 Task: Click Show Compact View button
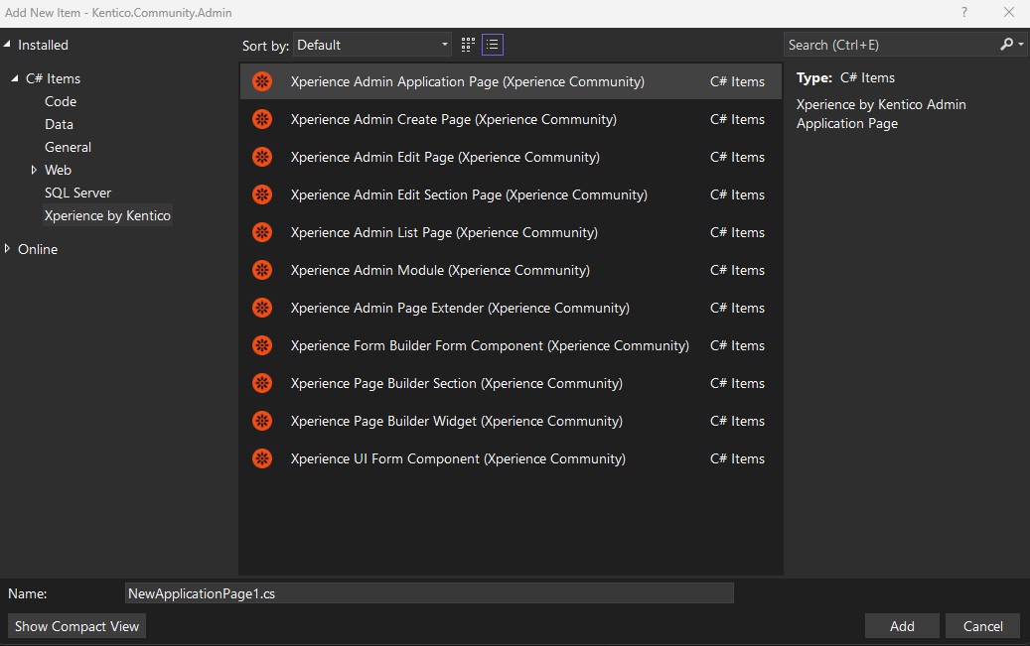[76, 626]
